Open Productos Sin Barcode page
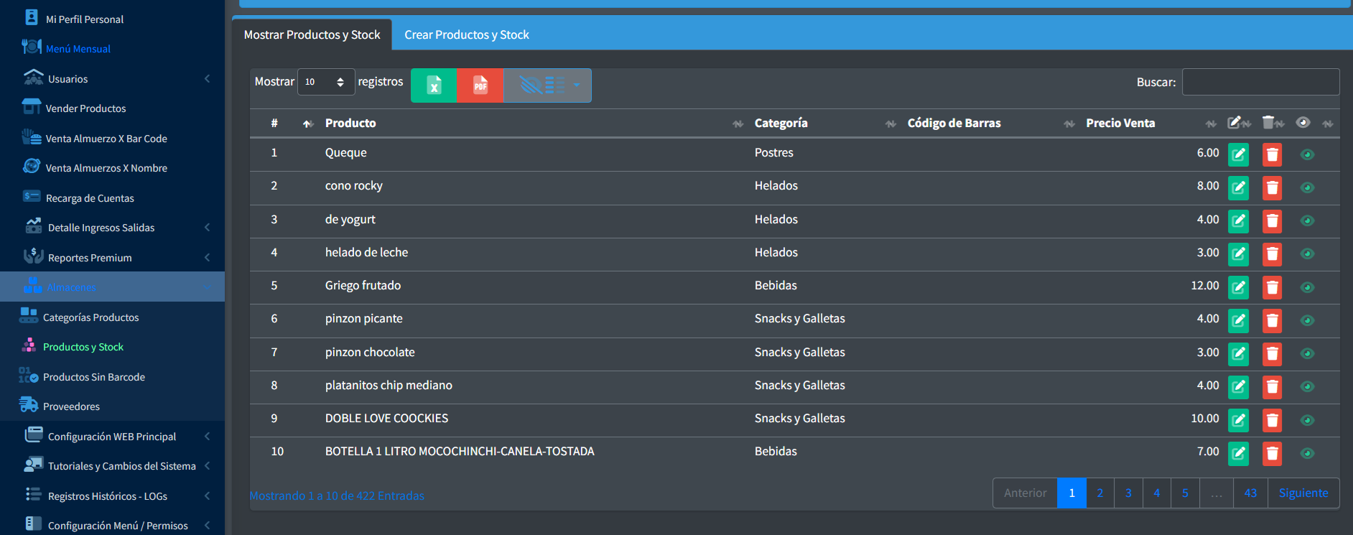 pyautogui.click(x=112, y=377)
